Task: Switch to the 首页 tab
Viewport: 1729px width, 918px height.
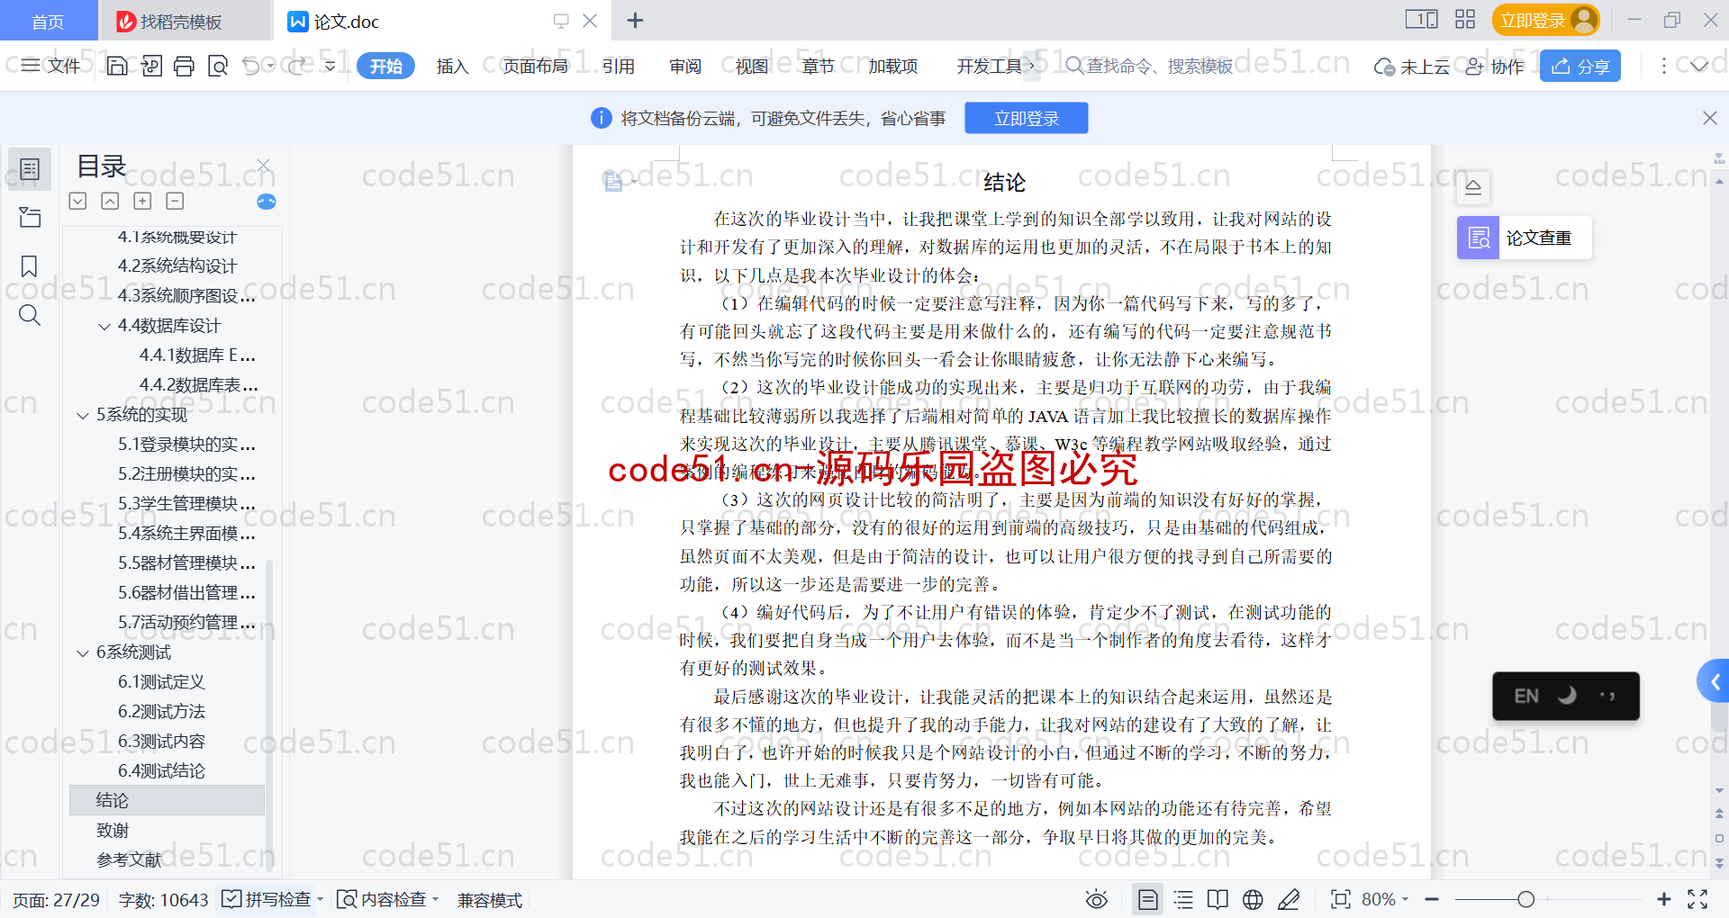Action: pos(48,21)
